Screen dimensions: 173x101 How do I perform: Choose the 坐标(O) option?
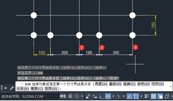tap(143, 84)
